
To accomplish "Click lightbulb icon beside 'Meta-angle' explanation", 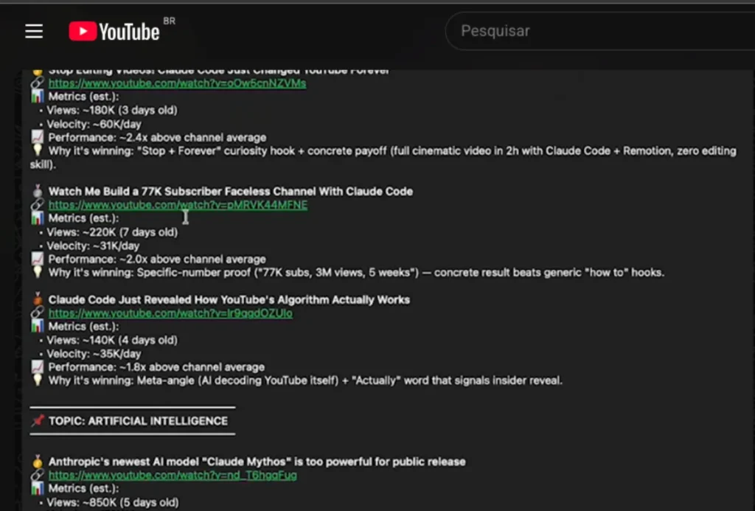I will (38, 380).
